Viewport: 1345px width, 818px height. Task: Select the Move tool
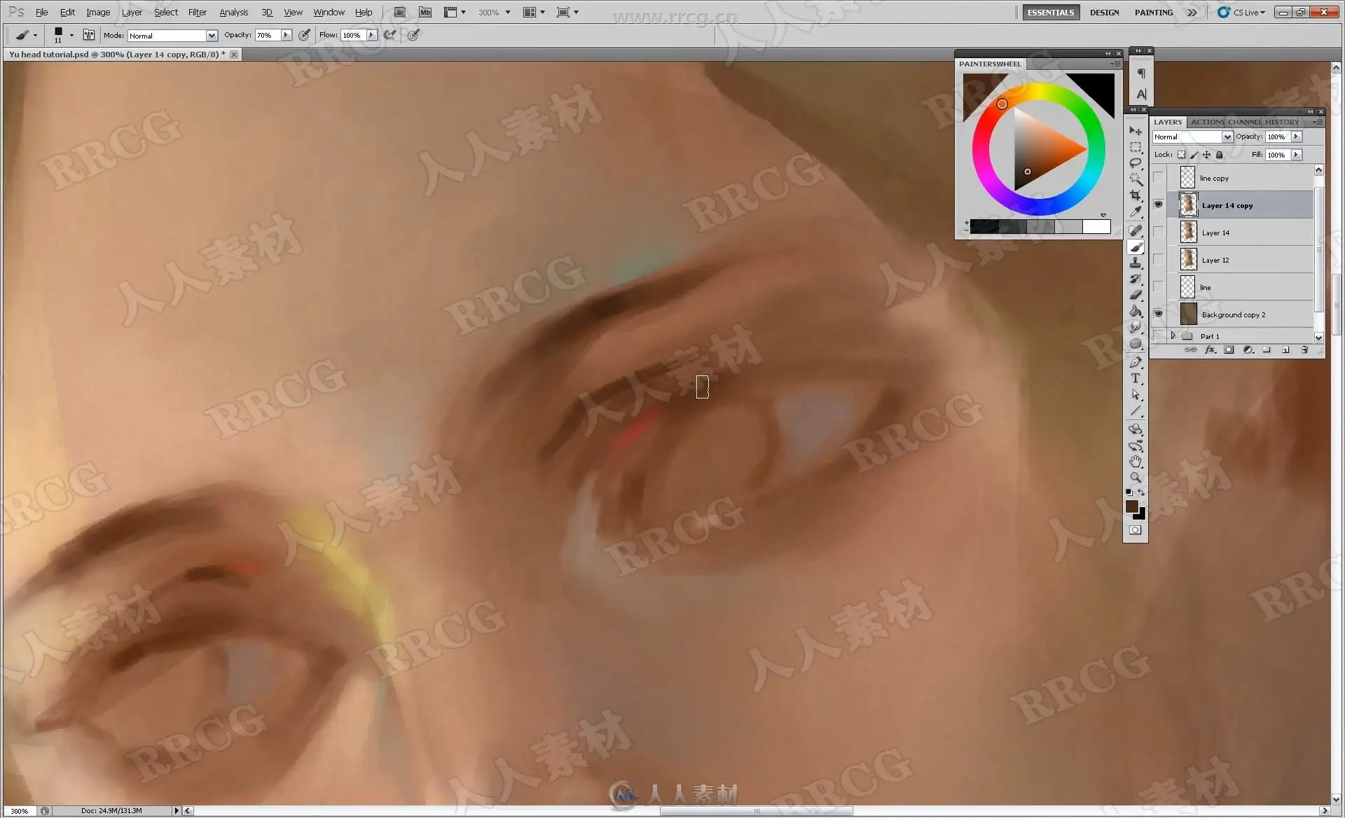click(1136, 131)
